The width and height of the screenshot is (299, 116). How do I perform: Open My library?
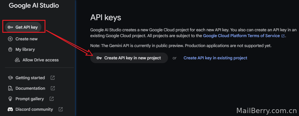point(25,49)
